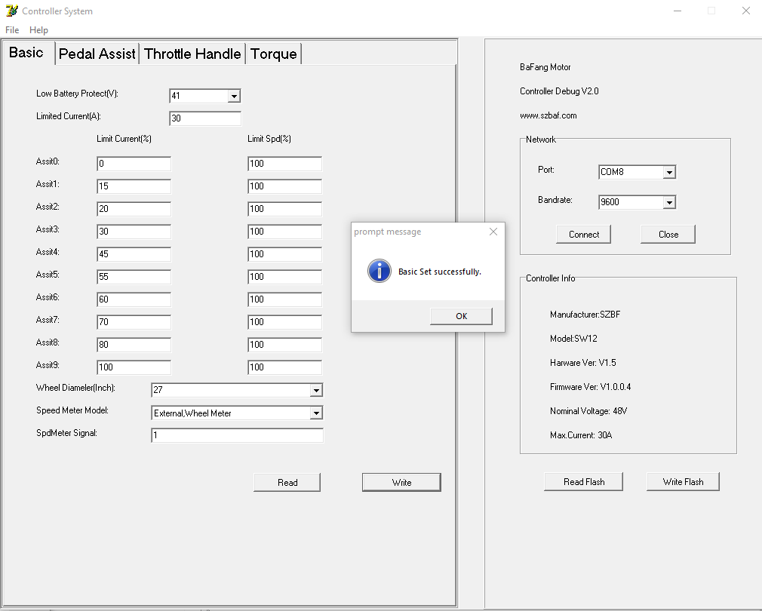762x611 pixels.
Task: Open the Help menu
Action: (x=39, y=30)
